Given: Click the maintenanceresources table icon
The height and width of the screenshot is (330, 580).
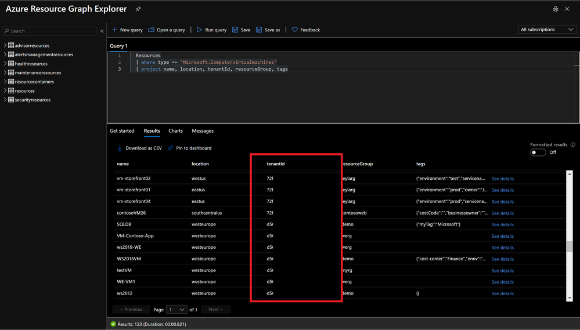Looking at the screenshot, I should (11, 72).
